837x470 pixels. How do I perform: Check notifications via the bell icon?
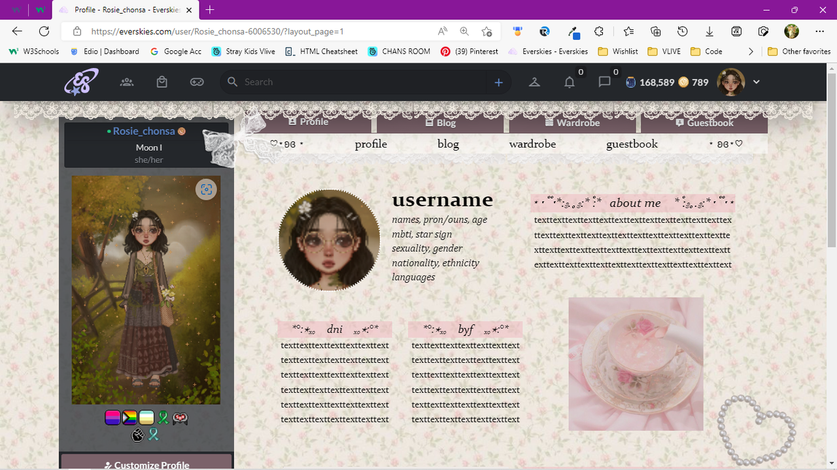(570, 82)
